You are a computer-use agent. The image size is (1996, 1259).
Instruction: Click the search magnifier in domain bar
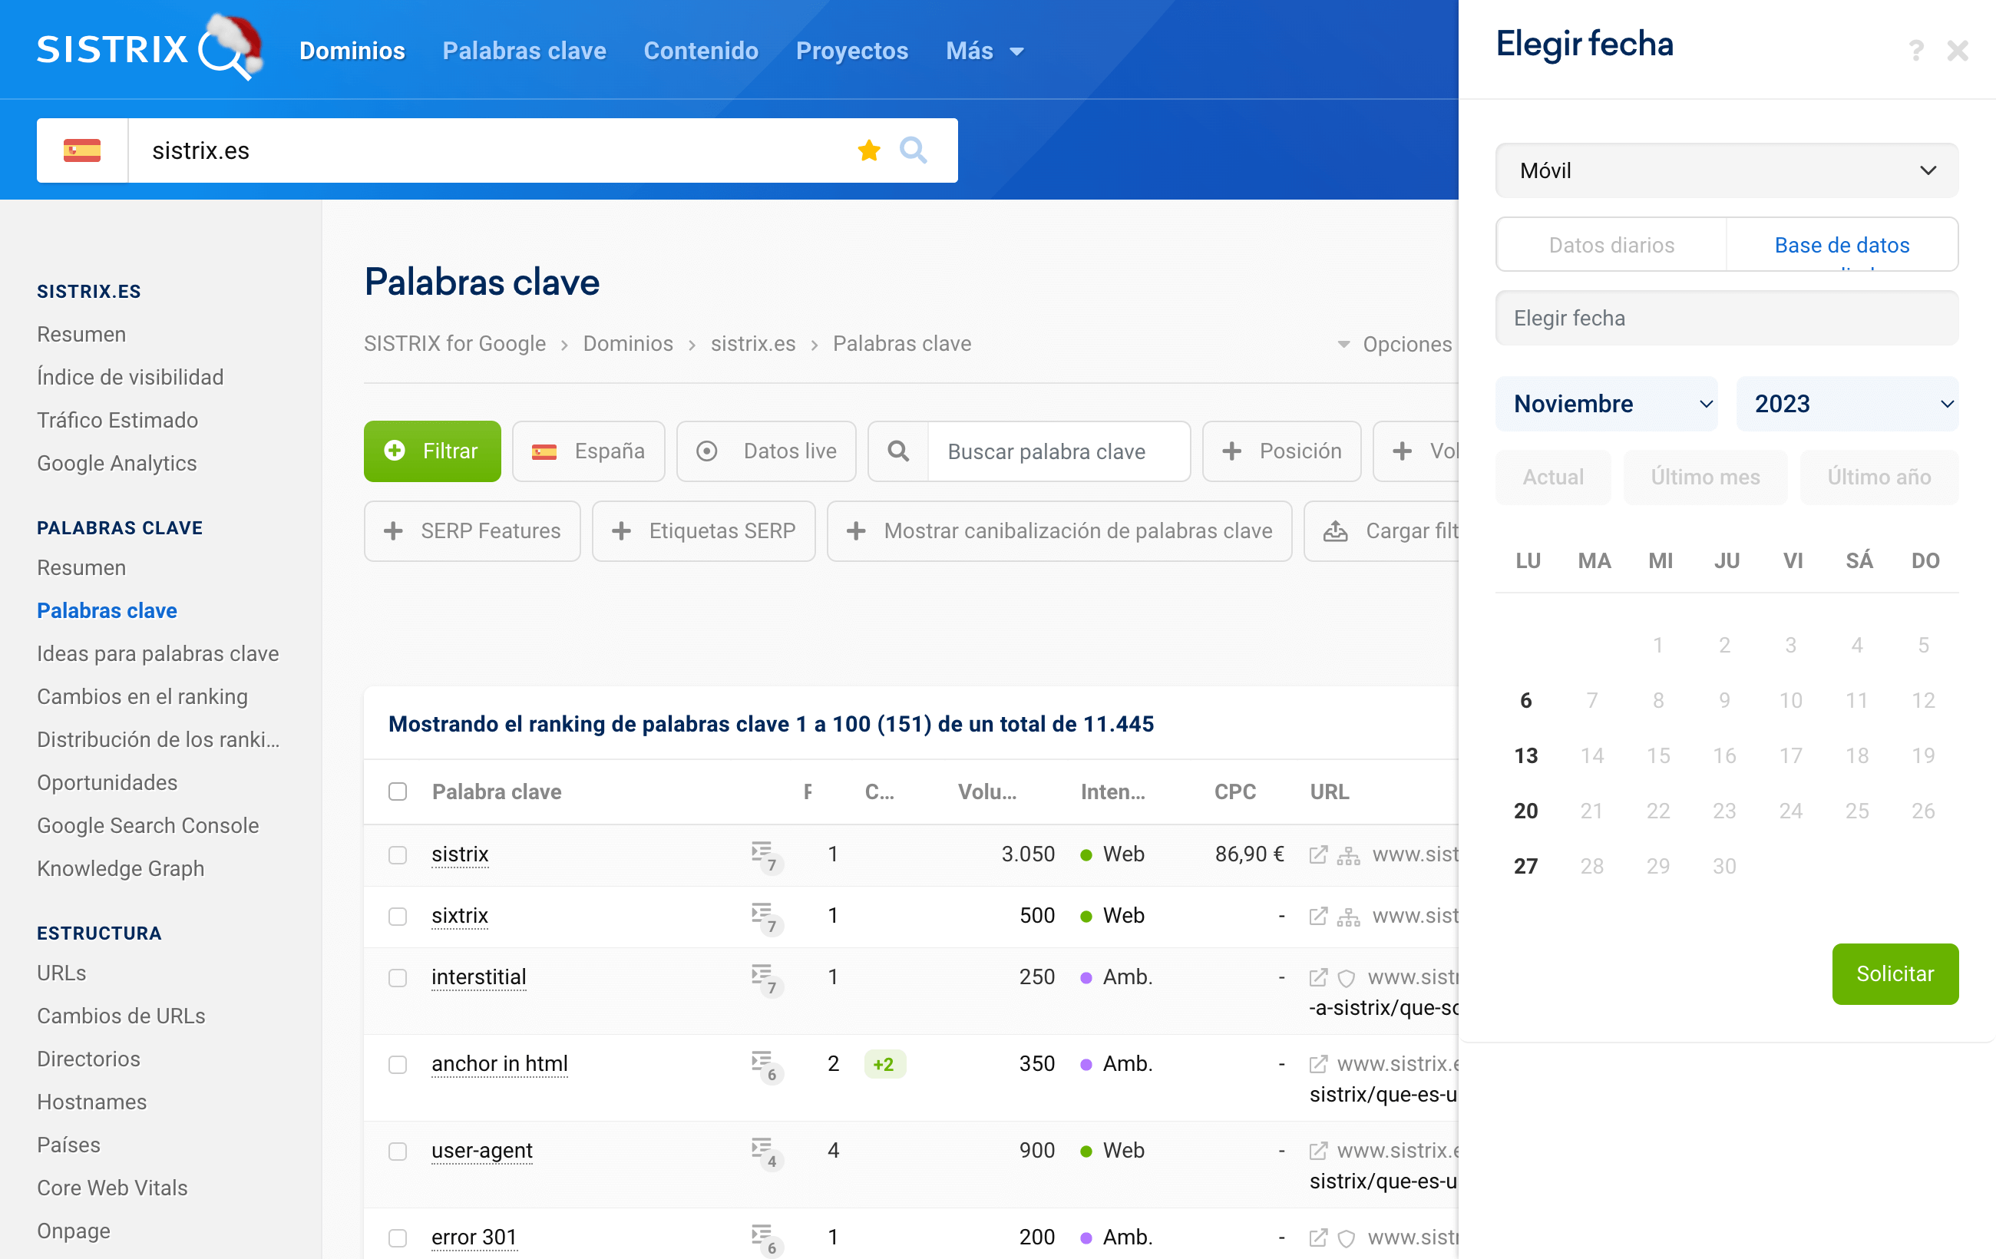[913, 150]
